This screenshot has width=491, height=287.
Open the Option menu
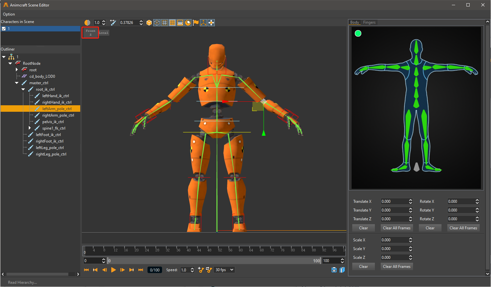[x=9, y=14]
